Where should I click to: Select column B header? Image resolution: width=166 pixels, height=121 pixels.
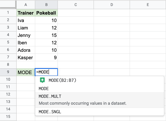[46, 5]
